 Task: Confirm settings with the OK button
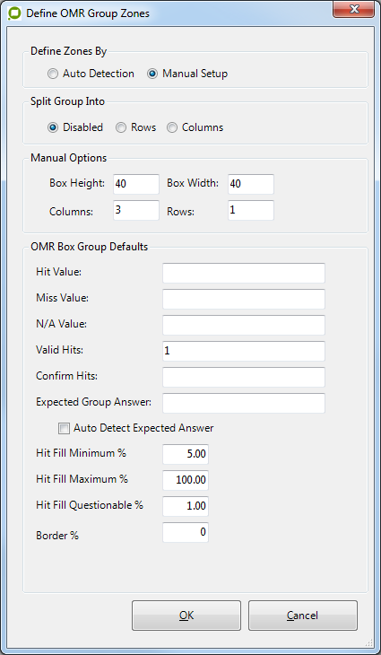(x=186, y=616)
